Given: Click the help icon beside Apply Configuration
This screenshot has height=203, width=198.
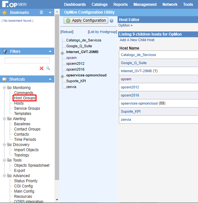Looking at the screenshot, I should click(x=111, y=21).
